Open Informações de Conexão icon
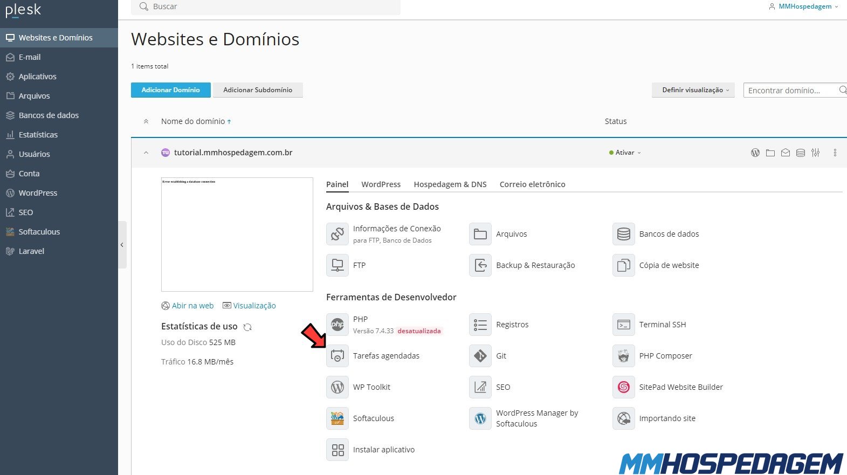847x475 pixels. [x=338, y=234]
